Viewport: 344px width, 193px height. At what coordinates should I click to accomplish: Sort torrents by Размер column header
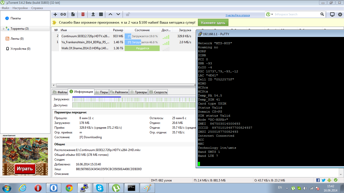(118, 30)
